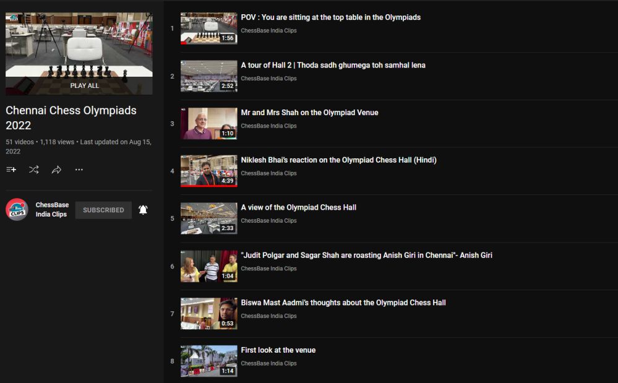Click the share playlist arrow icon
The height and width of the screenshot is (383, 618).
[56, 170]
